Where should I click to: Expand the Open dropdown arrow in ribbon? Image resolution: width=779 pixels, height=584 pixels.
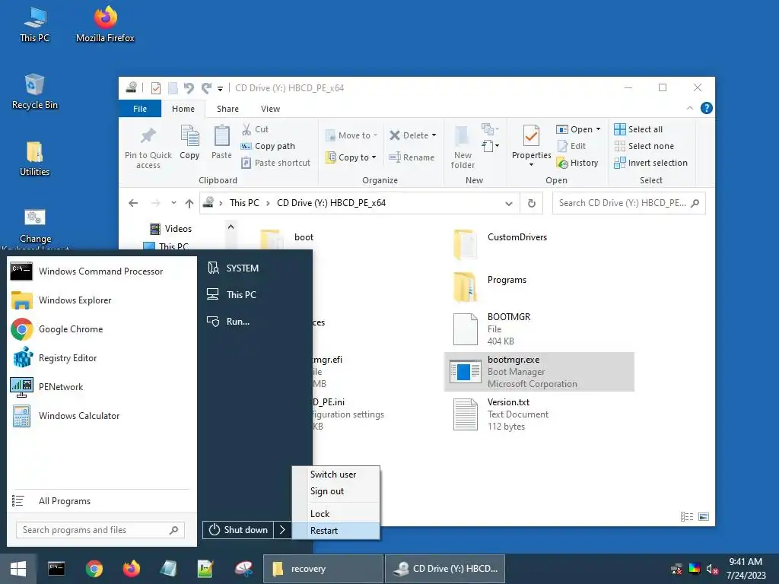(598, 129)
